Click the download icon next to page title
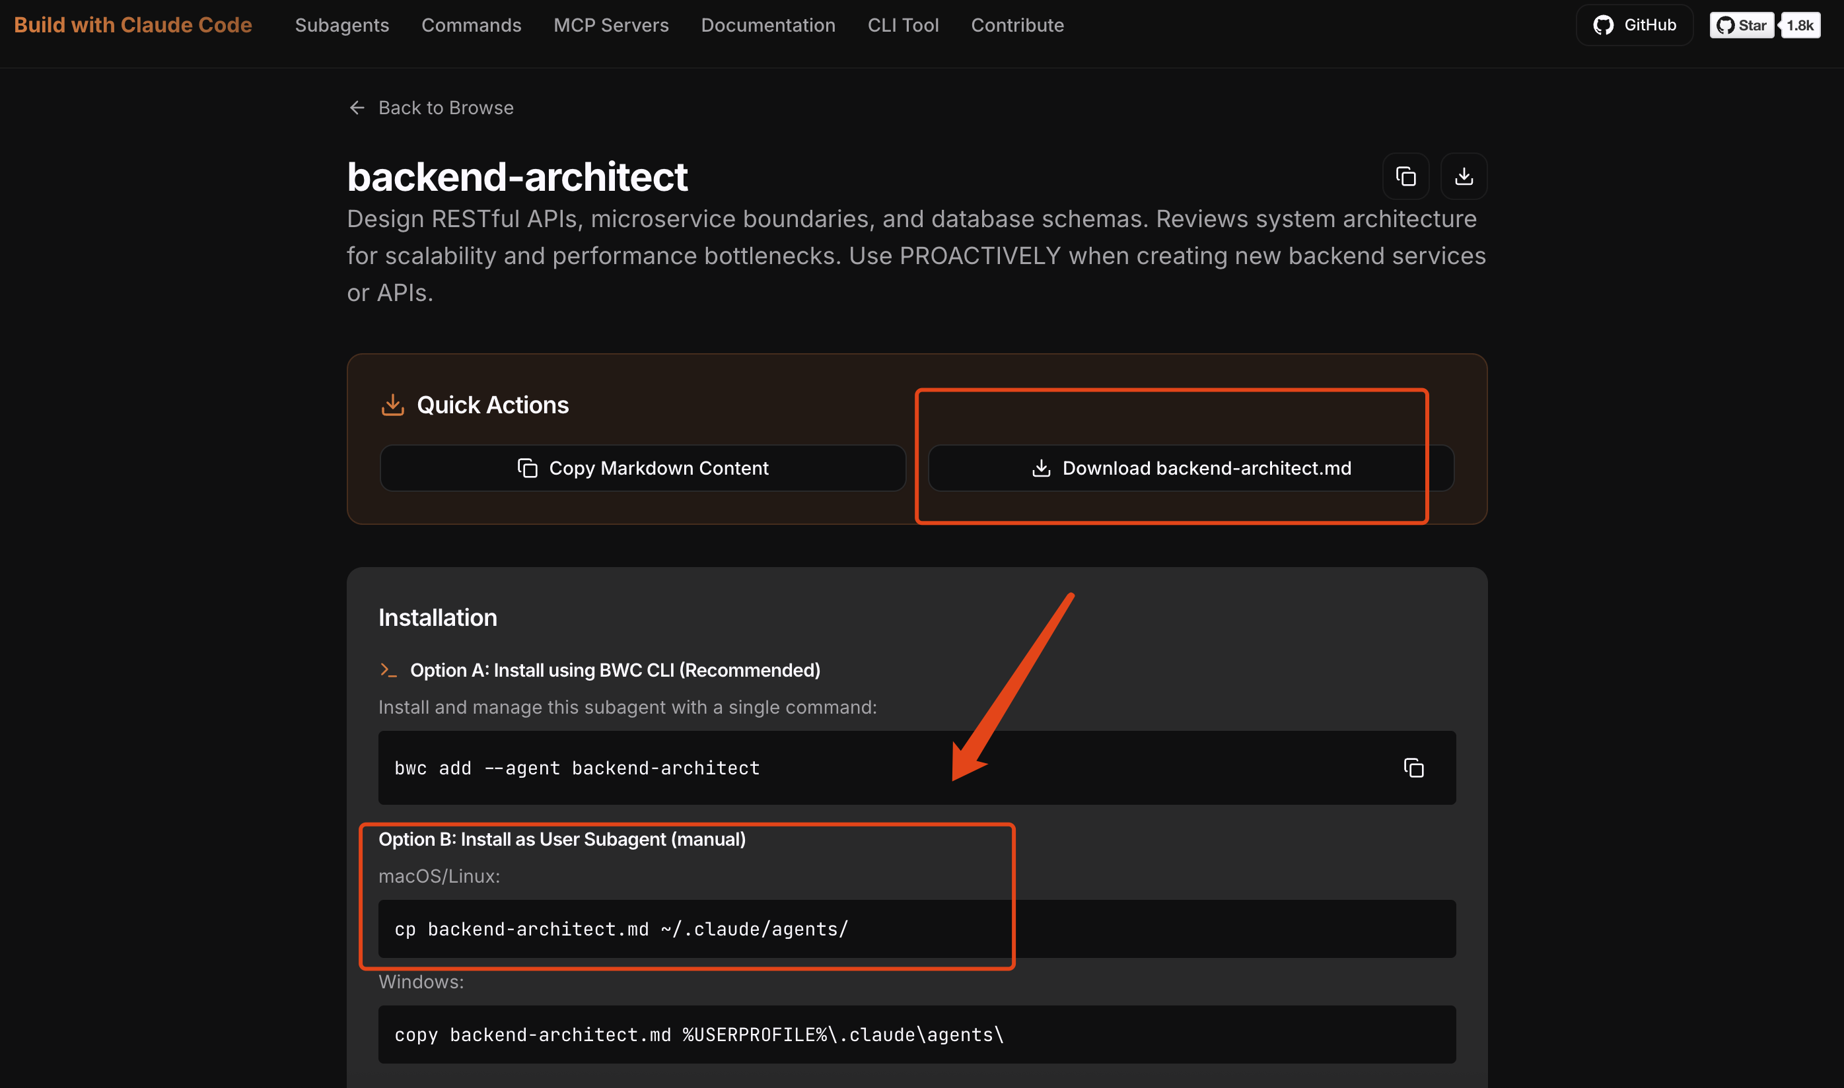1844x1088 pixels. click(1464, 177)
